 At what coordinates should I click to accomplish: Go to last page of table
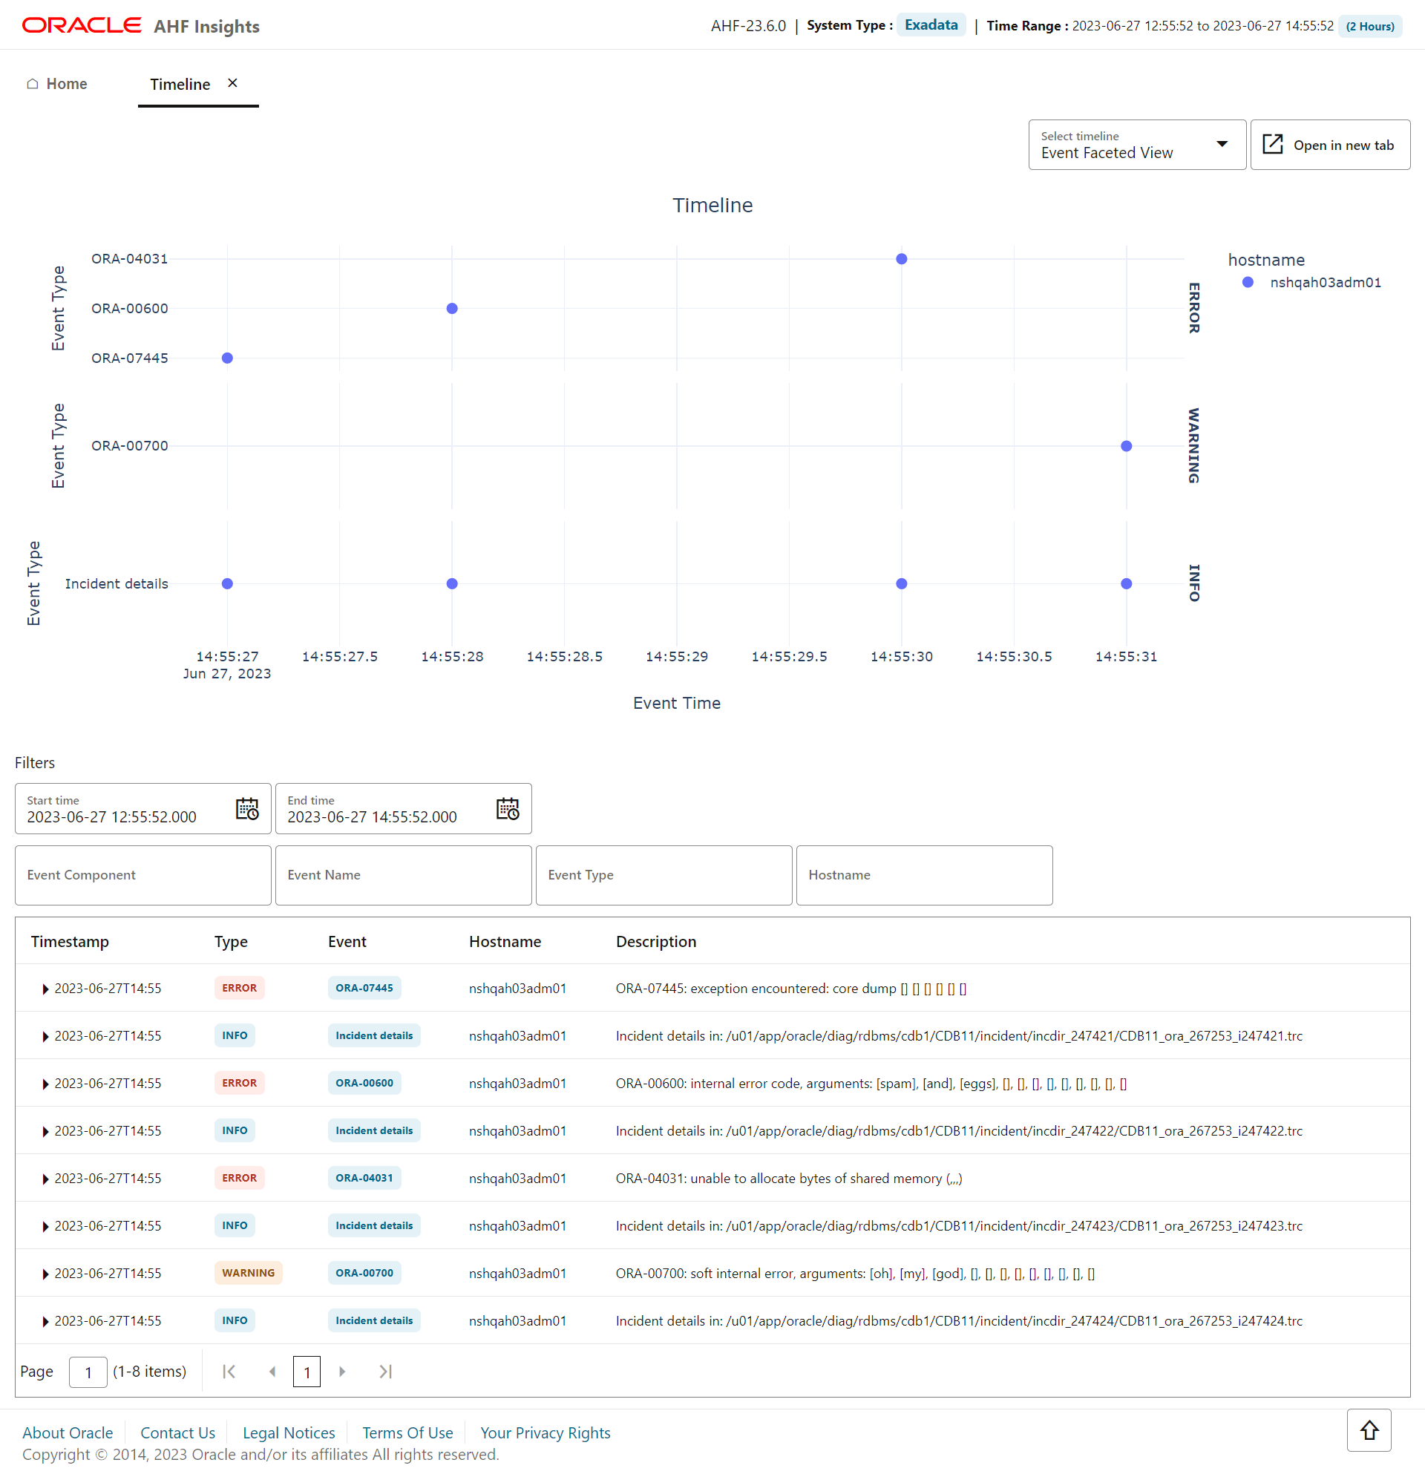385,1372
